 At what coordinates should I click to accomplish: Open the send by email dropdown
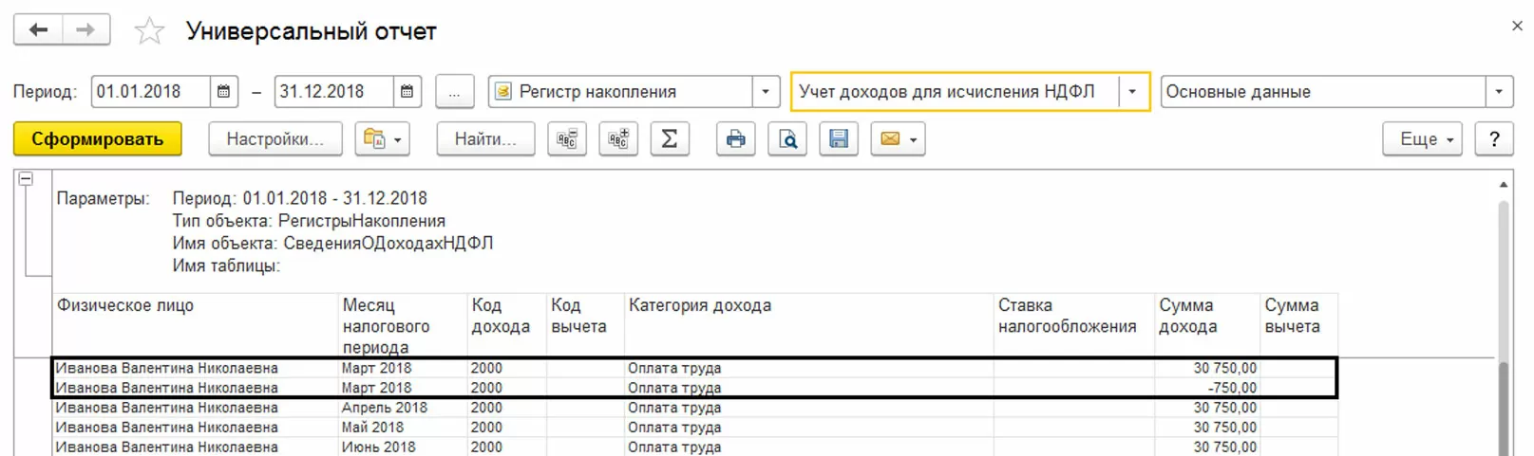[898, 139]
